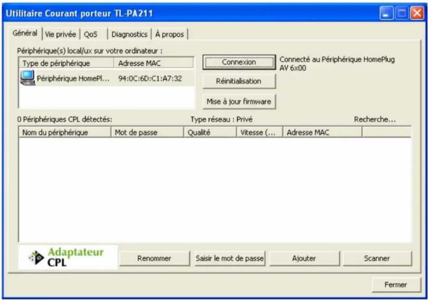Select MAC address 94:0C:6D:C1:A7:32 cell
The image size is (428, 300).
coord(150,79)
